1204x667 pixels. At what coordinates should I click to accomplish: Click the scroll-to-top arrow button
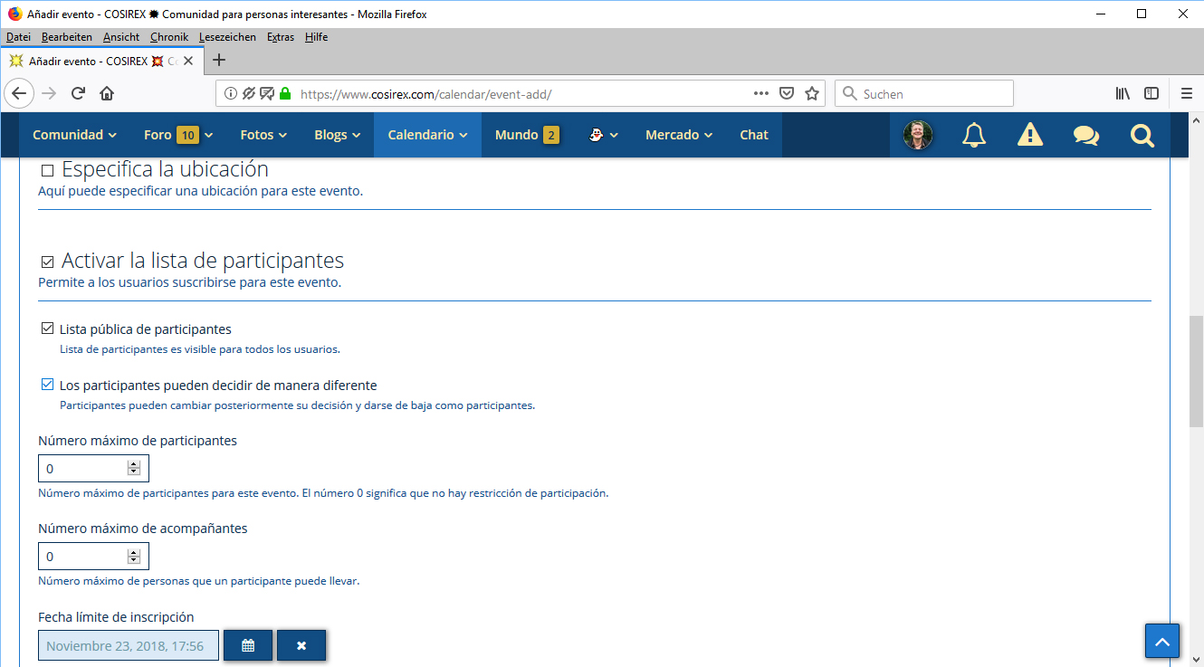pos(1162,641)
